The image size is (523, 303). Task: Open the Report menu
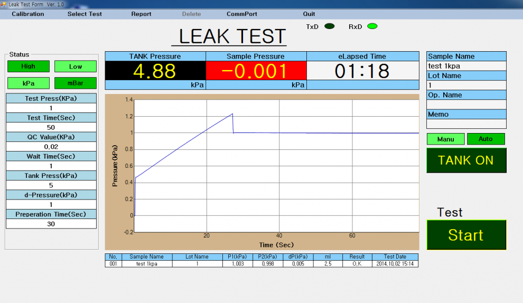(x=141, y=14)
